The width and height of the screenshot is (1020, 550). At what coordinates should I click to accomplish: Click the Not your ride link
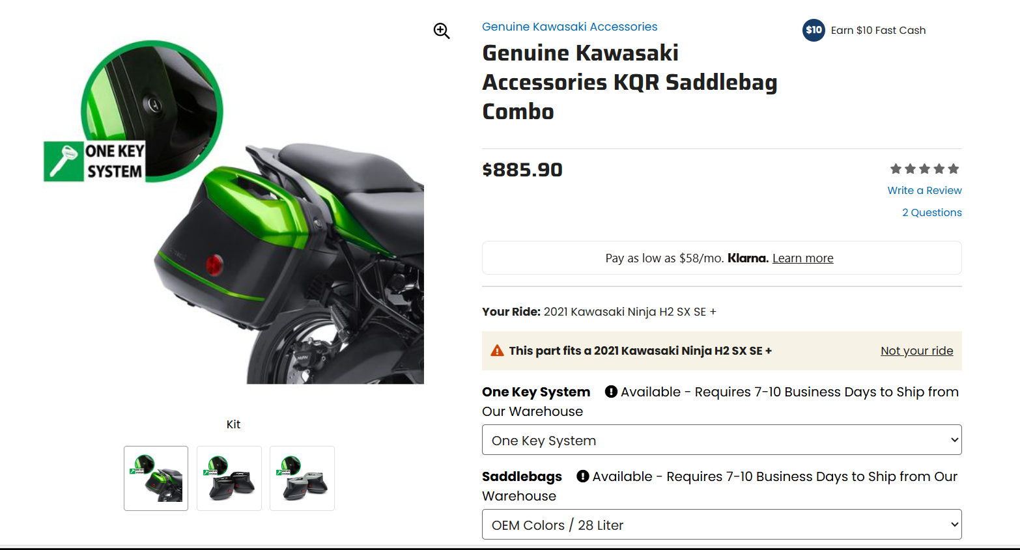[916, 351]
